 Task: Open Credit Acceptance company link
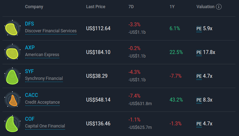[42, 102]
